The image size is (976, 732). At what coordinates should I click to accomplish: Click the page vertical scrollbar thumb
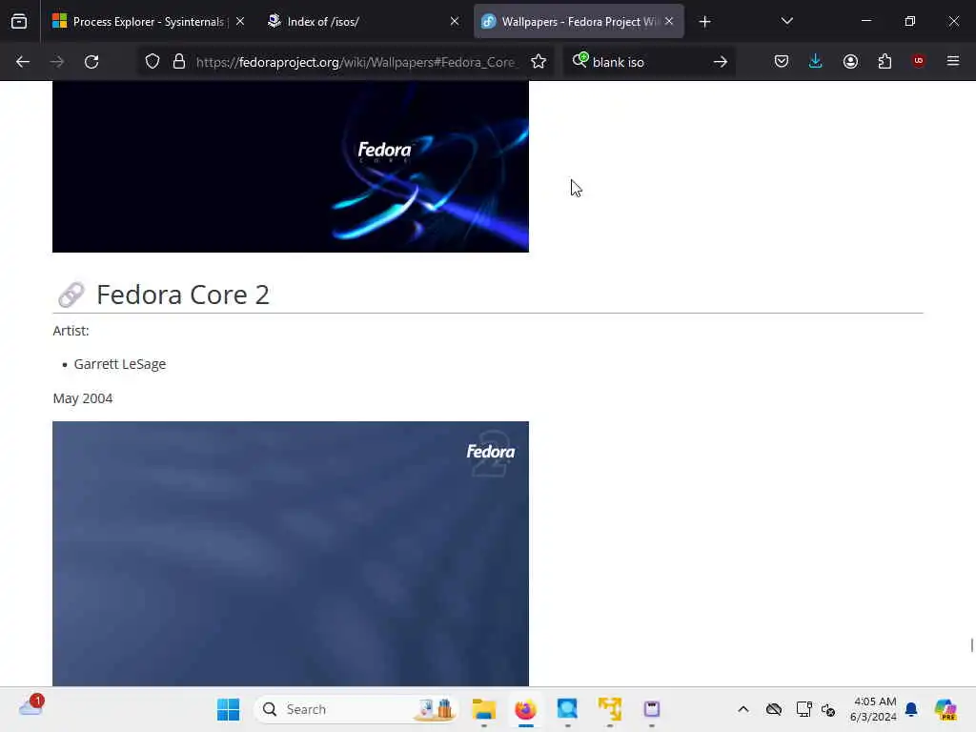click(x=971, y=645)
